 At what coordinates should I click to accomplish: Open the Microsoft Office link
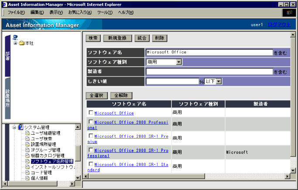coord(114,113)
